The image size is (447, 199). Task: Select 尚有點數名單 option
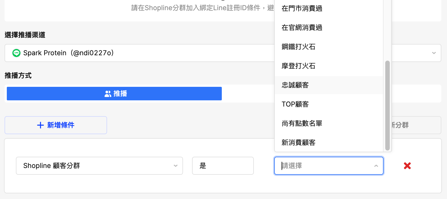point(302,123)
